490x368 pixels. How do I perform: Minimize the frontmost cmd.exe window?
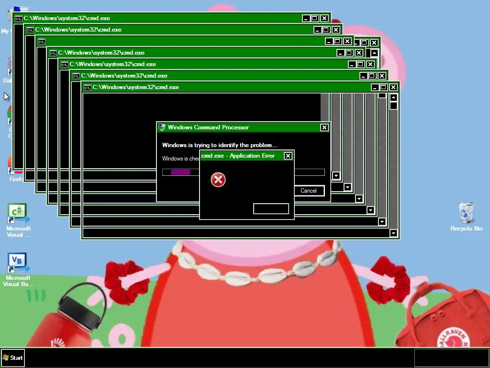click(375, 87)
